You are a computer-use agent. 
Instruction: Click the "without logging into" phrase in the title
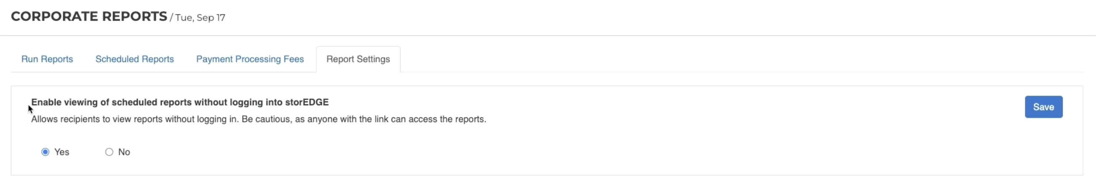238,102
